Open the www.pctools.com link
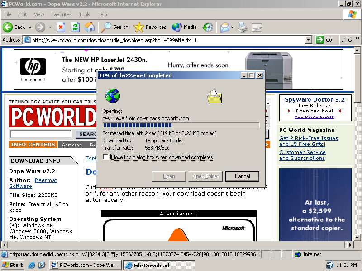 [314, 117]
